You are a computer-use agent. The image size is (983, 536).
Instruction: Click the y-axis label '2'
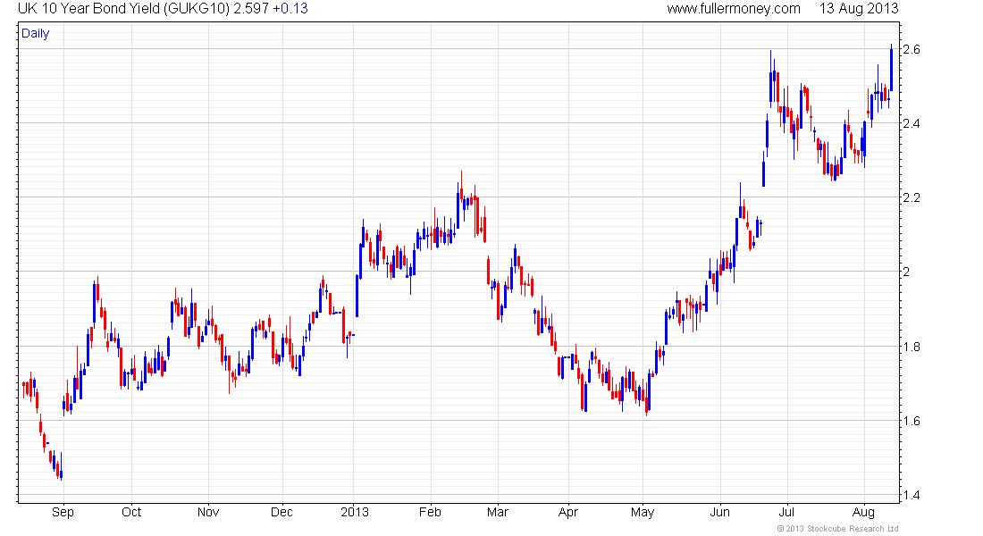coord(906,272)
